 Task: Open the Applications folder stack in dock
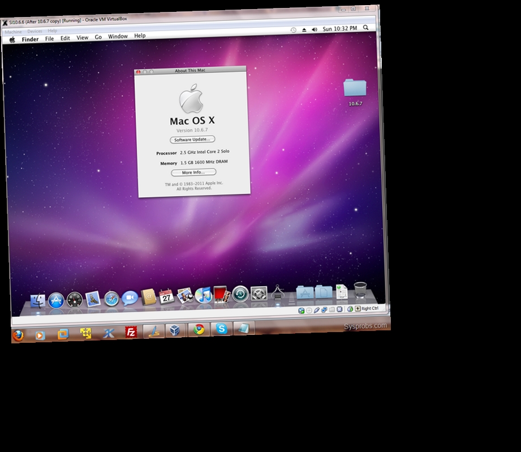click(x=305, y=292)
